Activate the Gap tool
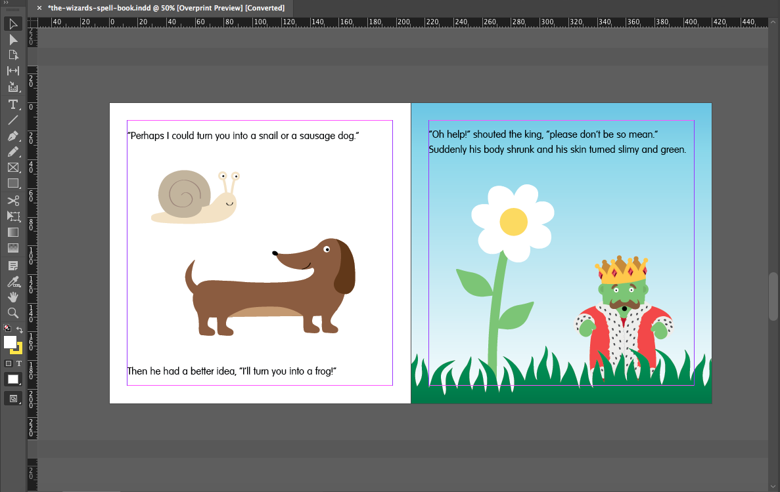Image resolution: width=780 pixels, height=492 pixels. (x=13, y=71)
